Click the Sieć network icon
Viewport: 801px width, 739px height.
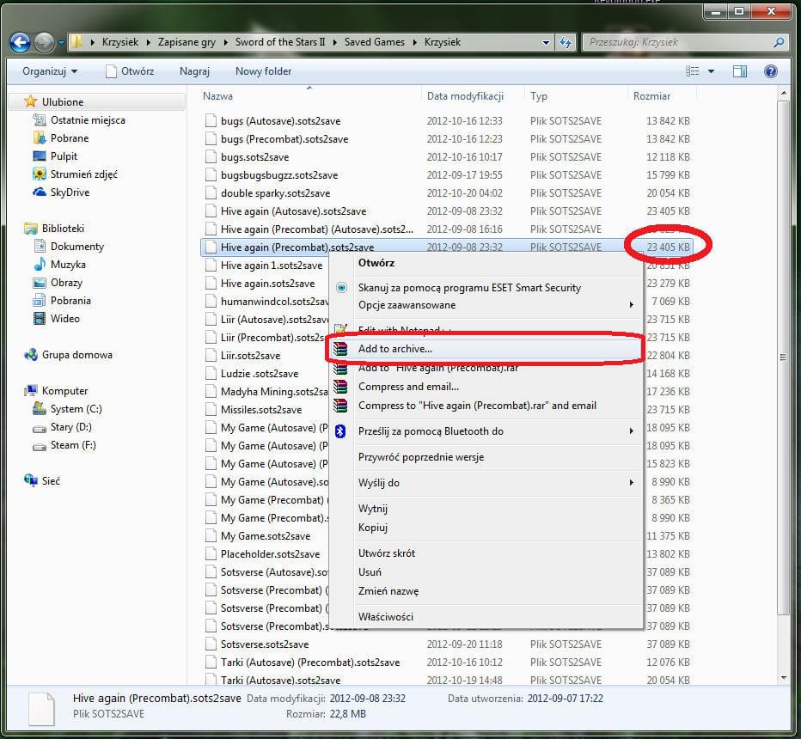point(31,480)
